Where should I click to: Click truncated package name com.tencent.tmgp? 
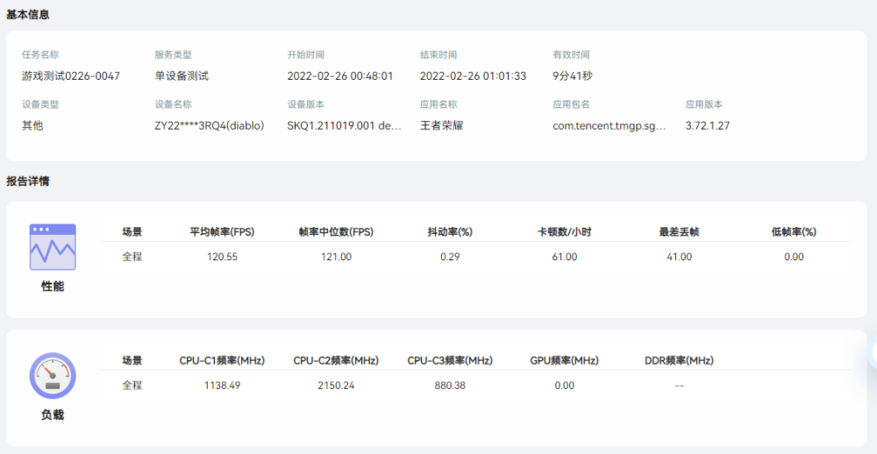pos(610,126)
